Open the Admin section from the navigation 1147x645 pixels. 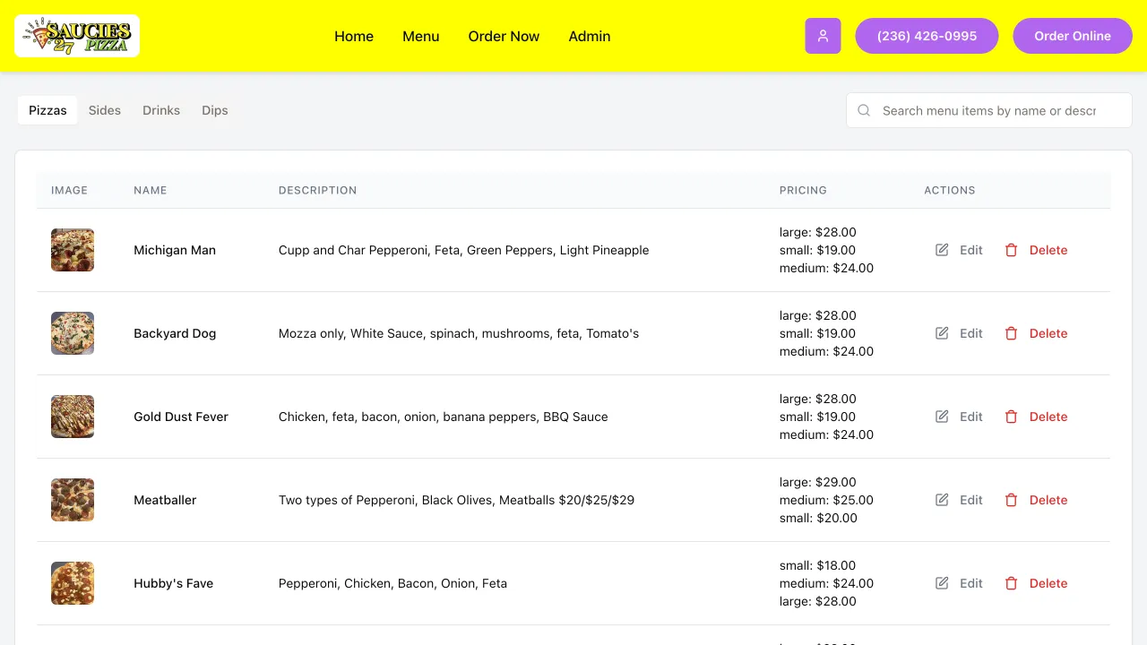coord(589,36)
